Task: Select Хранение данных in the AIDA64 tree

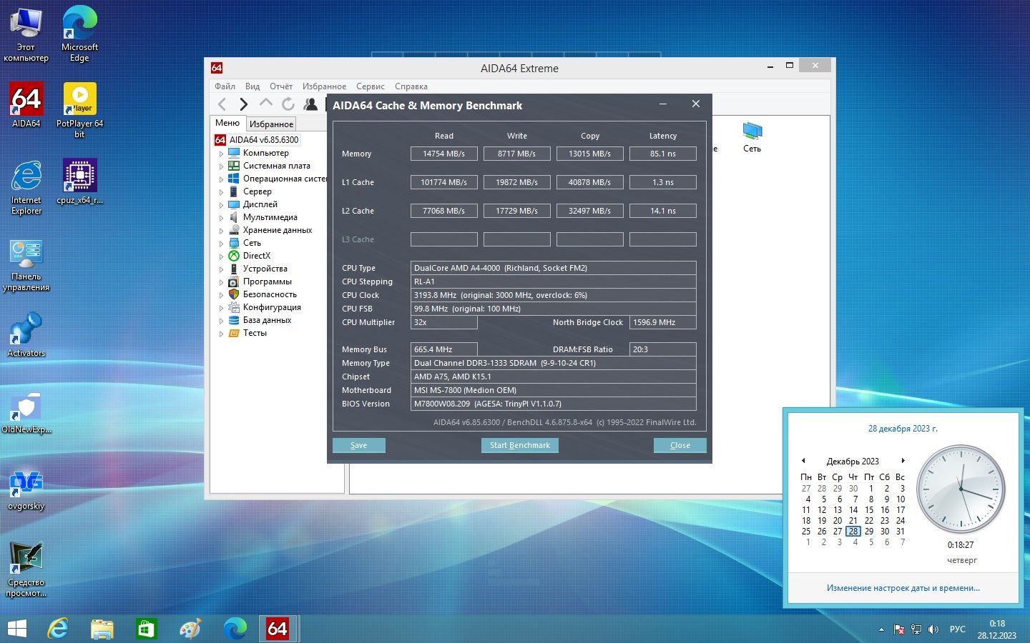Action: [278, 230]
